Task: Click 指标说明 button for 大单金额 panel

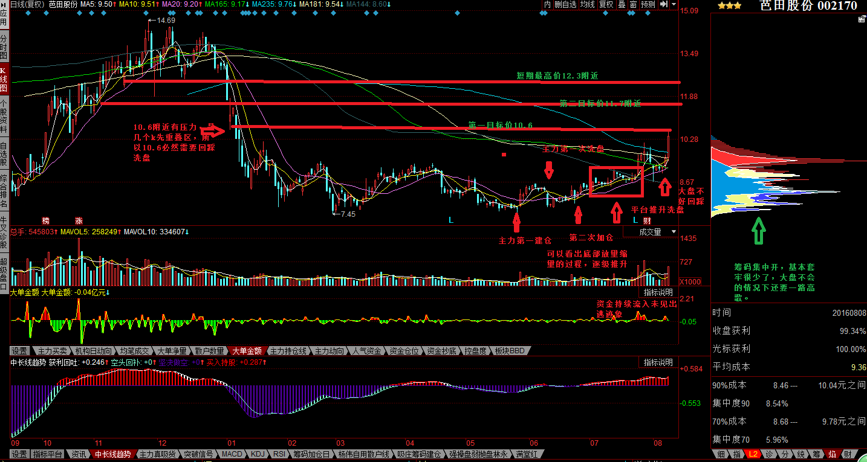Action: (658, 292)
